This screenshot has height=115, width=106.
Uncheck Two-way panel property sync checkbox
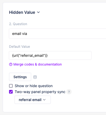pyautogui.click(x=11, y=92)
